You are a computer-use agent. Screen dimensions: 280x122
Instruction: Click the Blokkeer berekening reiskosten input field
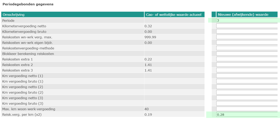(246, 54)
